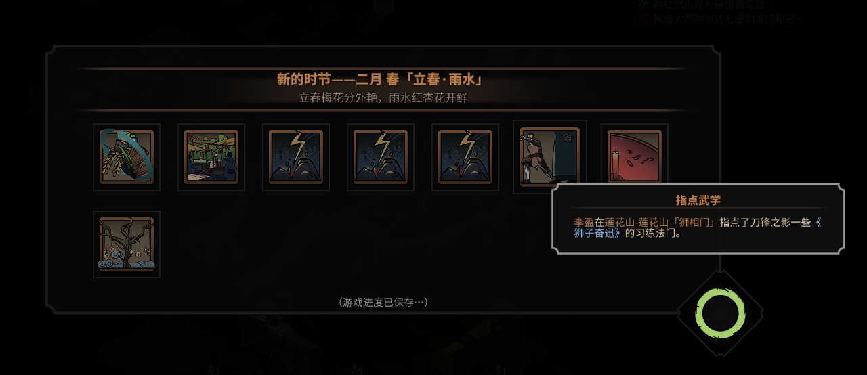Click the coin tree event icon
Viewport: 867px width, 375px height.
[x=127, y=244]
